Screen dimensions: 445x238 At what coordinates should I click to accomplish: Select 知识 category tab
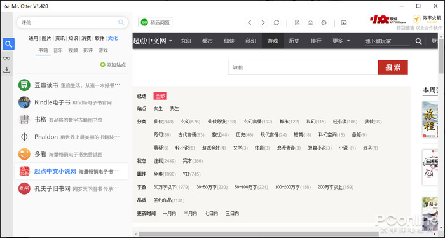pos(73,38)
